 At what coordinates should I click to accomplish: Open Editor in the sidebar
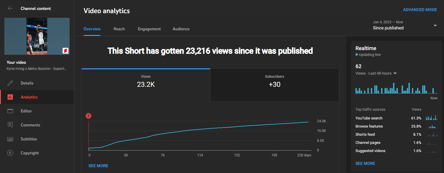(x=37, y=111)
